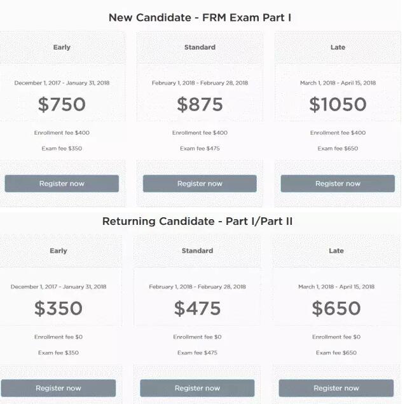Image resolution: width=405 pixels, height=404 pixels.
Task: Click Register now for Returning Candidate Early
Action: click(x=58, y=388)
